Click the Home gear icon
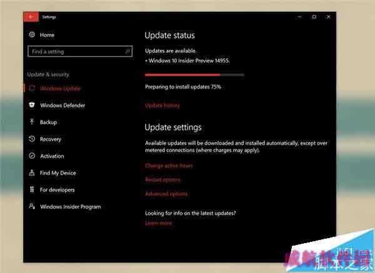Viewport: 375px width, 273px height. (x=32, y=34)
